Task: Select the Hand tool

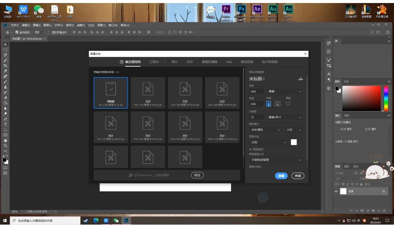Action: pyautogui.click(x=5, y=140)
